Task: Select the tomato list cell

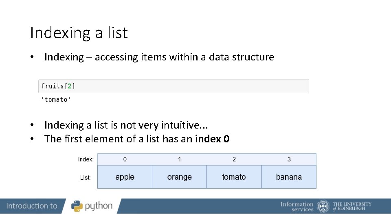Action: [x=234, y=177]
